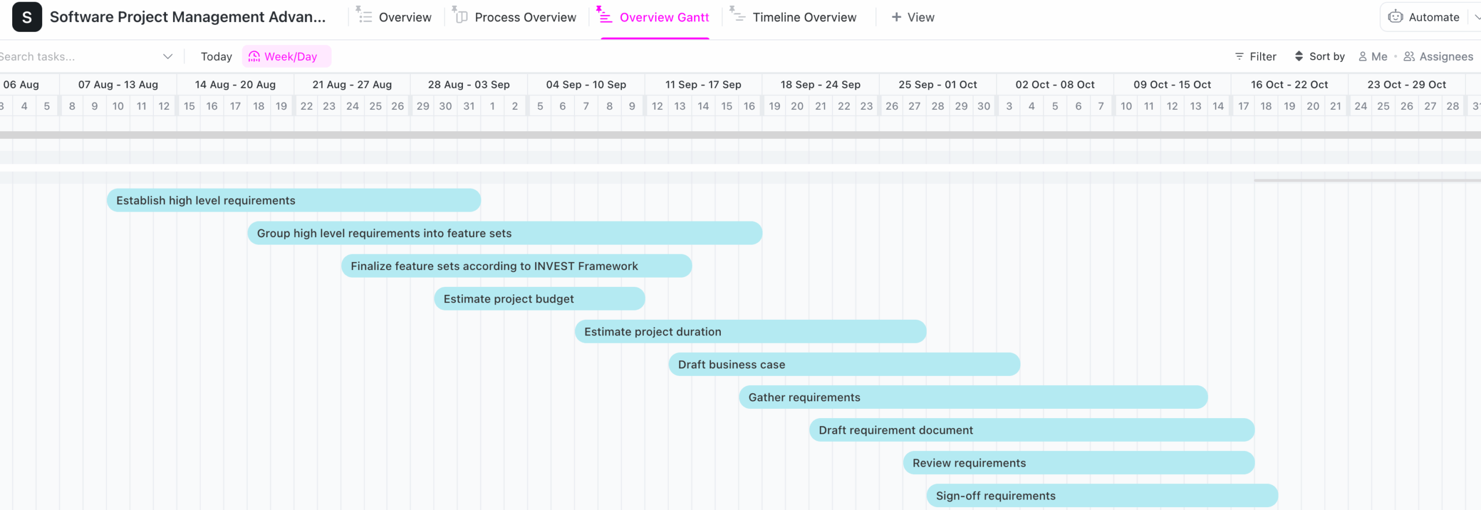Open the Automate dropdown arrow
Viewport: 1481px width, 510px height.
(x=1476, y=17)
